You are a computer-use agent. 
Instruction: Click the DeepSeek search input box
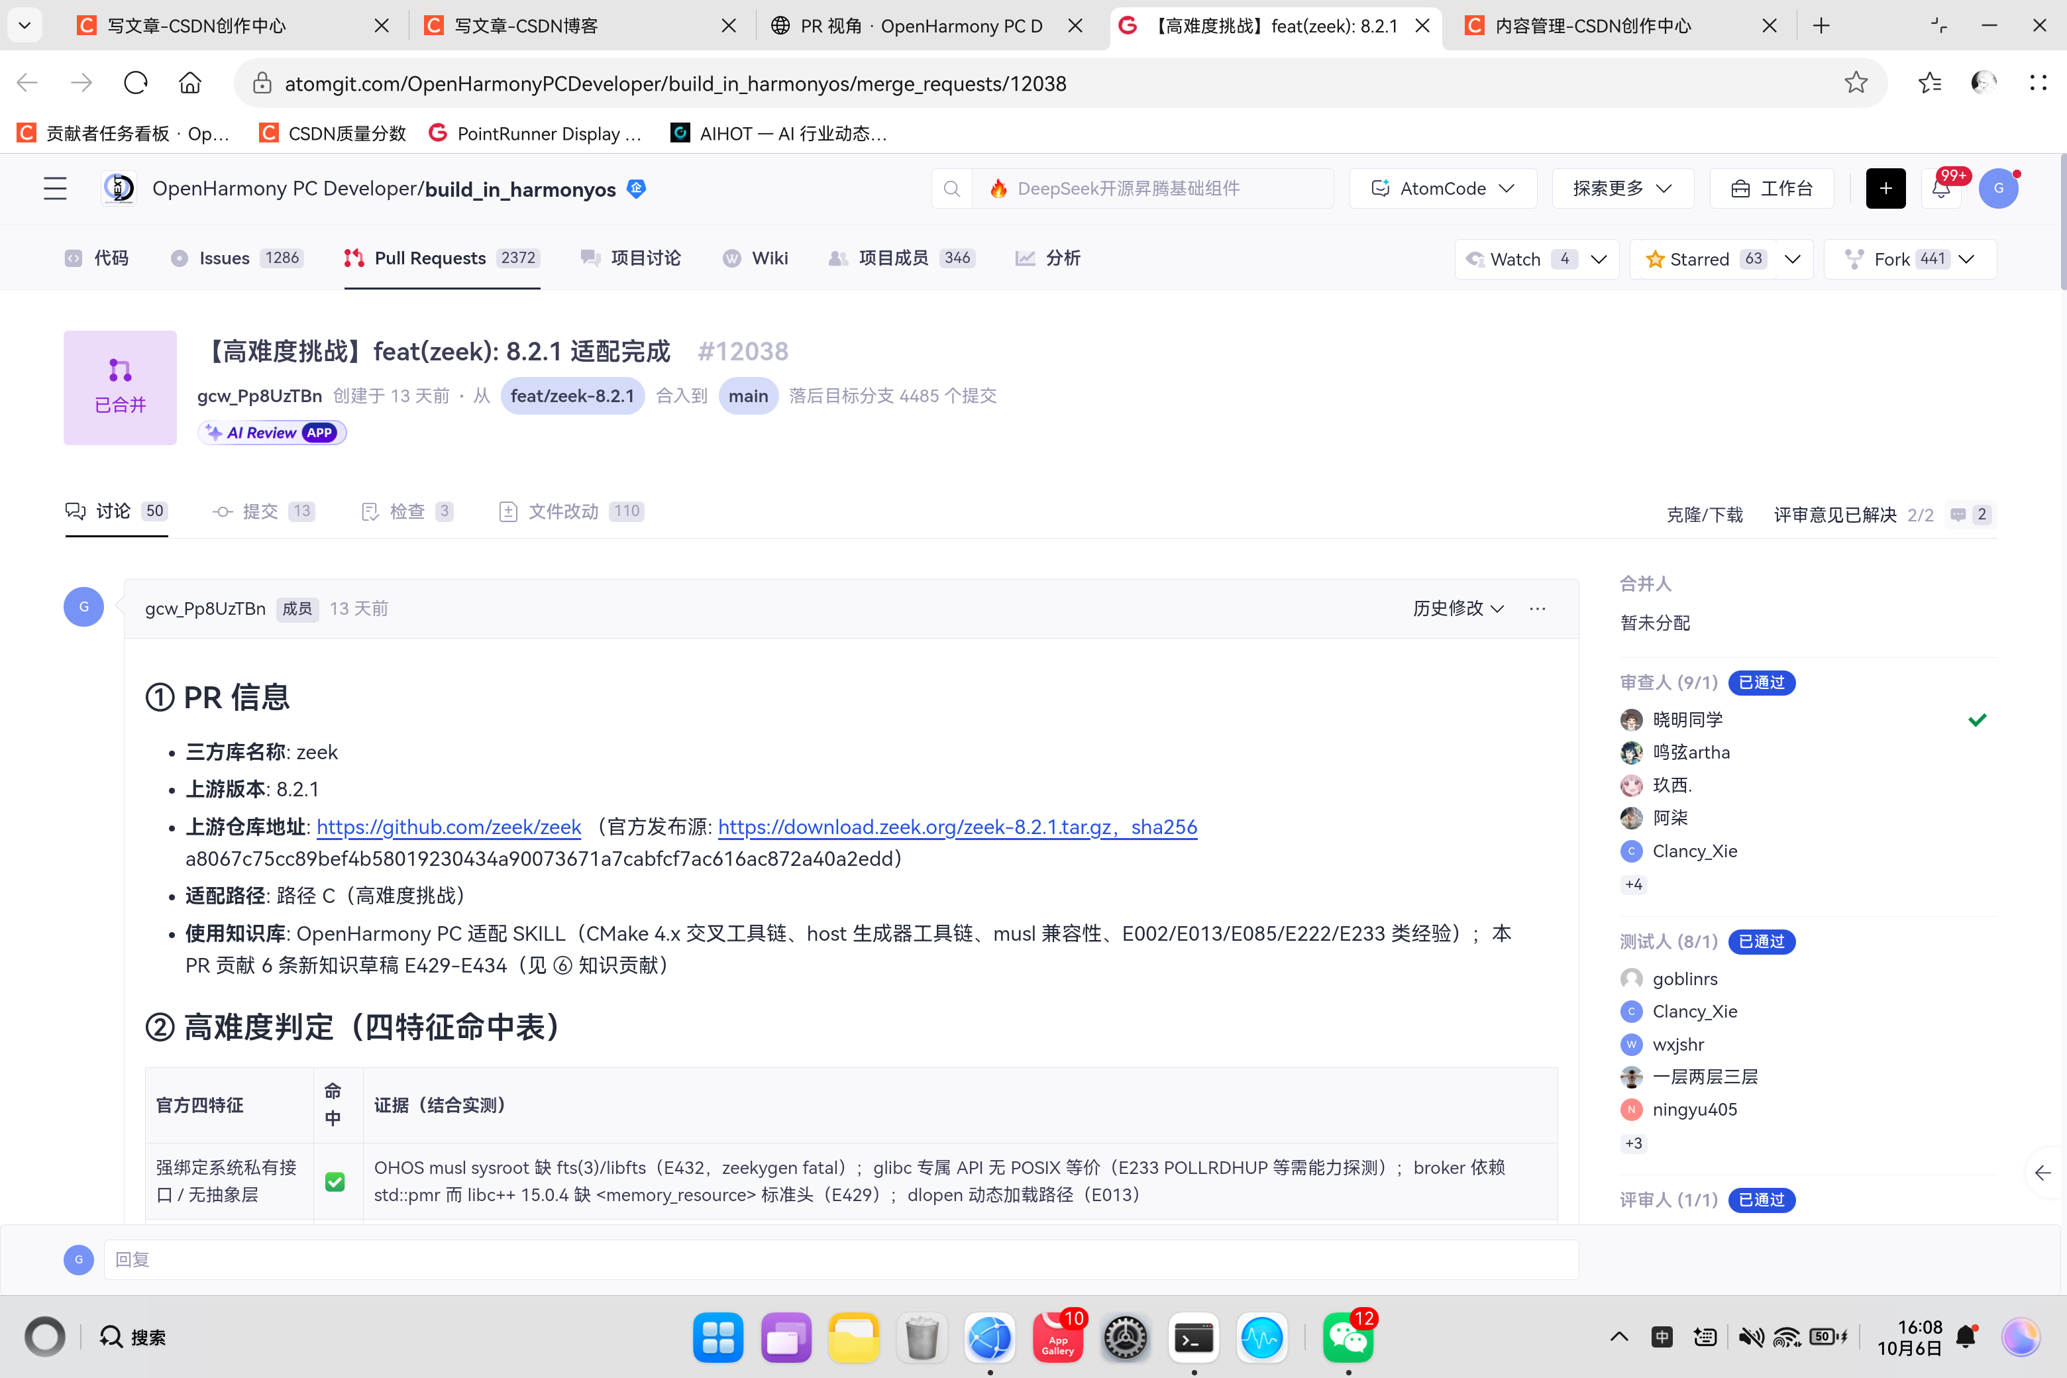1151,188
